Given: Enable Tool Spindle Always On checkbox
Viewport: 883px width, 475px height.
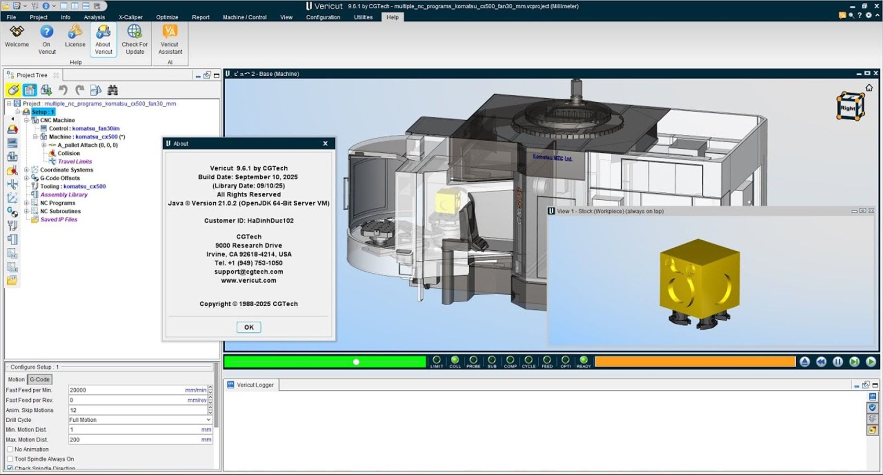Looking at the screenshot, I should pyautogui.click(x=10, y=459).
